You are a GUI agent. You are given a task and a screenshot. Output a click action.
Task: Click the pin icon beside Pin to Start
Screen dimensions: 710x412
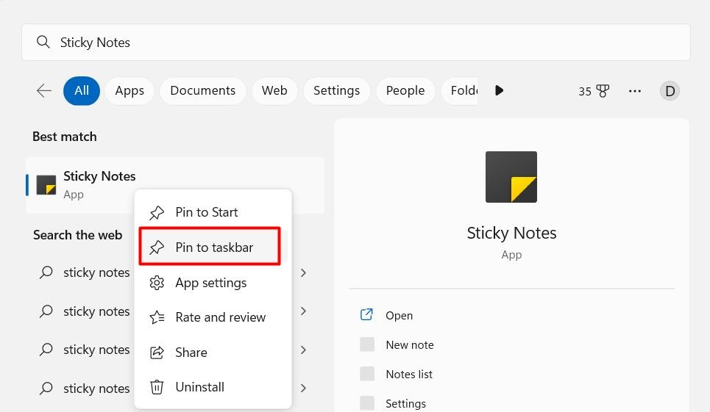coord(157,212)
